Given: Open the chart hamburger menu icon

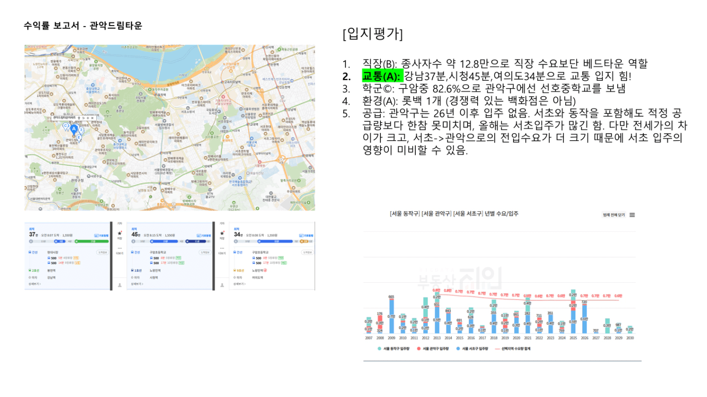Looking at the screenshot, I should (632, 215).
